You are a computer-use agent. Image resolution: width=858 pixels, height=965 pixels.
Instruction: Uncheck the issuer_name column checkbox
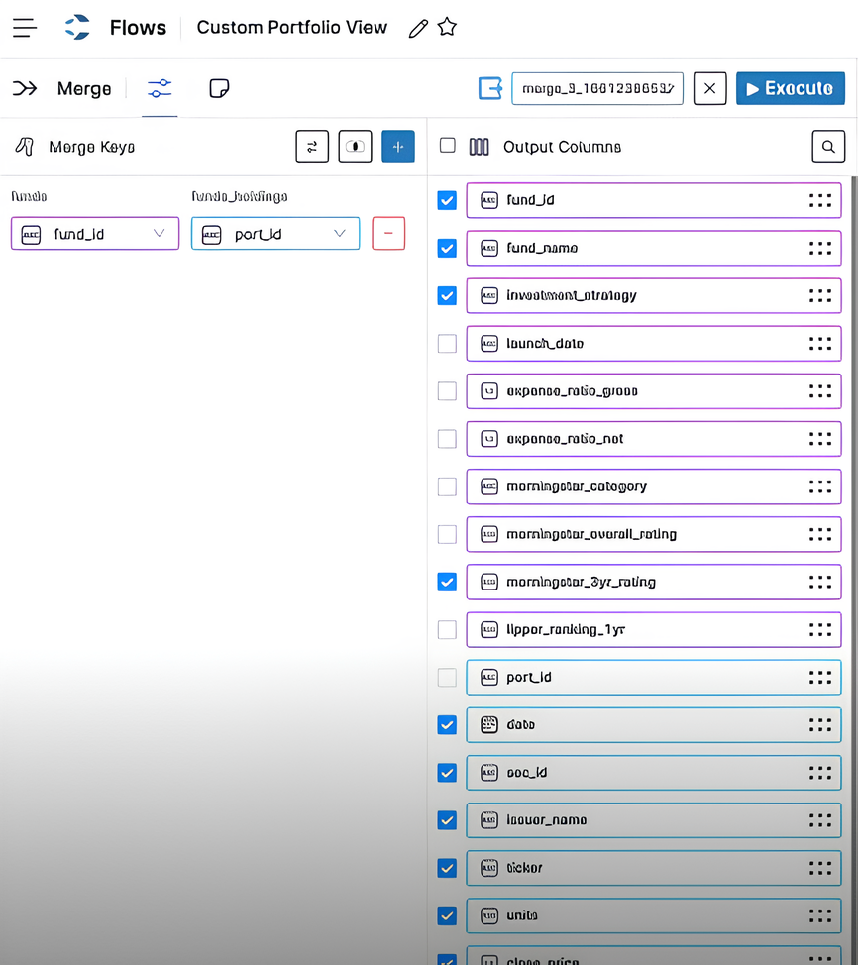(447, 820)
